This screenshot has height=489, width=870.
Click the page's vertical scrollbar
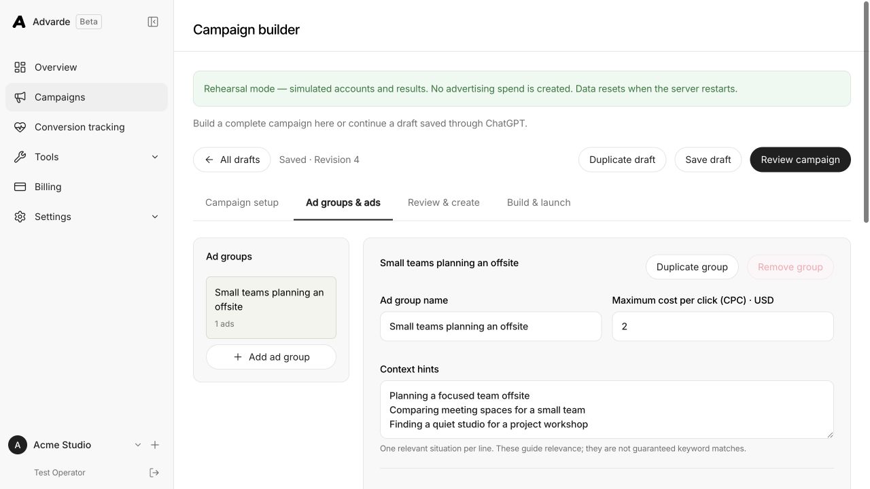click(x=865, y=112)
